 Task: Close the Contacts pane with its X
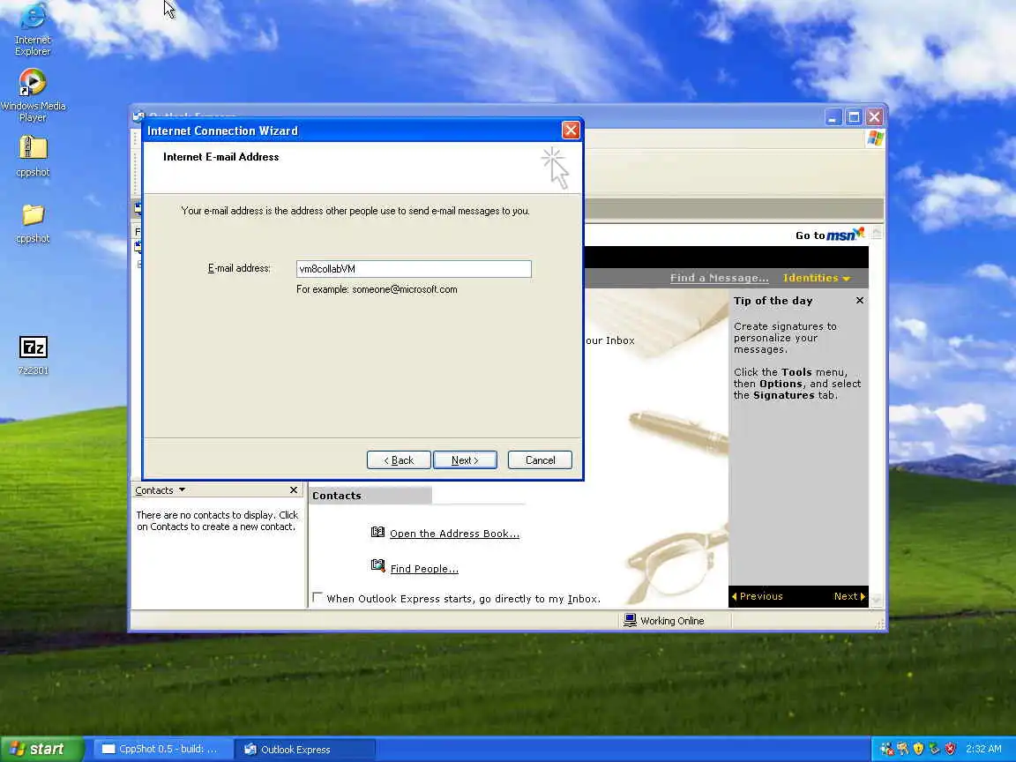click(x=294, y=490)
